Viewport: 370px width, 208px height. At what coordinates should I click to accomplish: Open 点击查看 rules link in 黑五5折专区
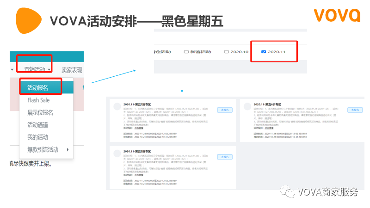click(x=139, y=175)
